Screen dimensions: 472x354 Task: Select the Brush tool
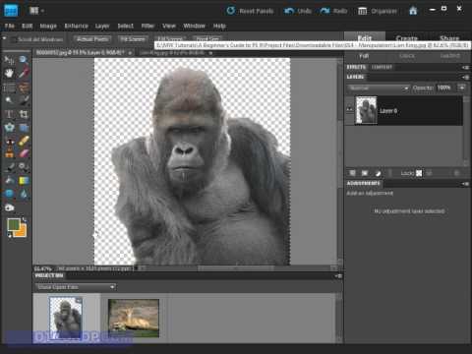(9, 167)
